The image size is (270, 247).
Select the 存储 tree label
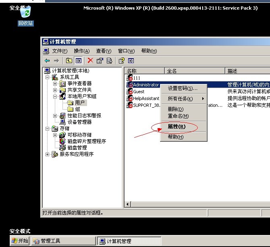(x=64, y=129)
